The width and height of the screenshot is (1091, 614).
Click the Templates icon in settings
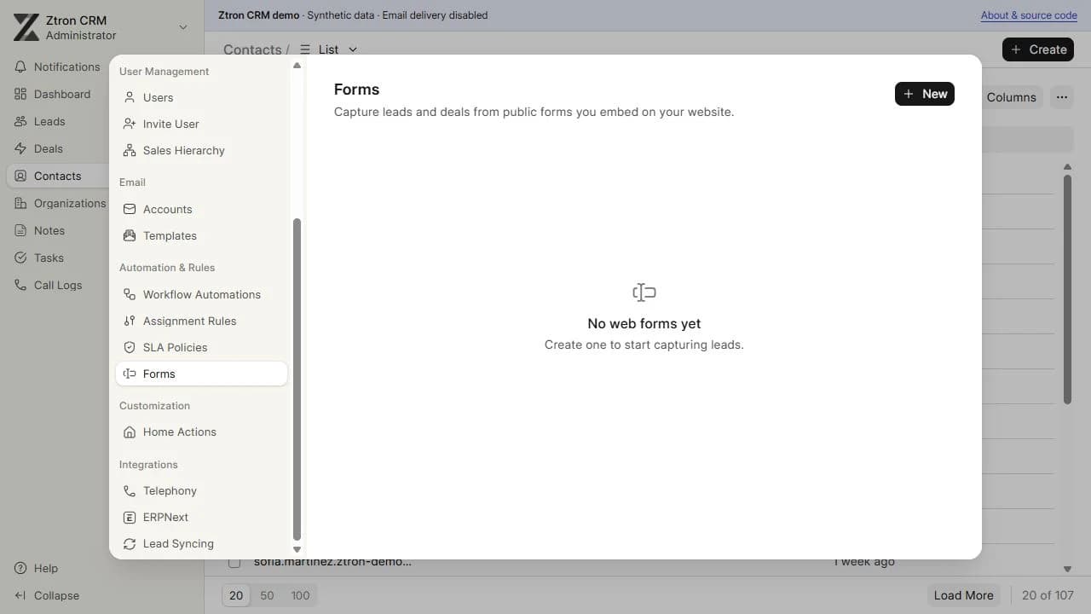click(x=130, y=235)
